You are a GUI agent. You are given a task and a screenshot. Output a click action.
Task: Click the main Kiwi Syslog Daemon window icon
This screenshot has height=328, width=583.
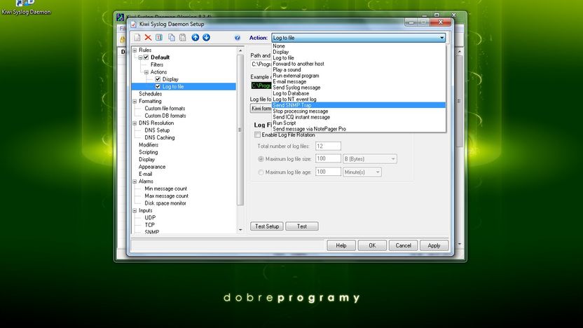[x=120, y=17]
